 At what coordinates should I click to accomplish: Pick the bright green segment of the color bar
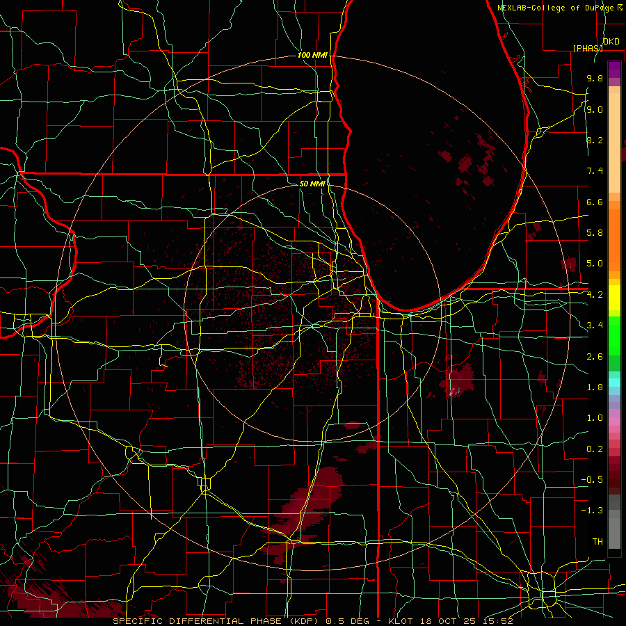coord(614,335)
